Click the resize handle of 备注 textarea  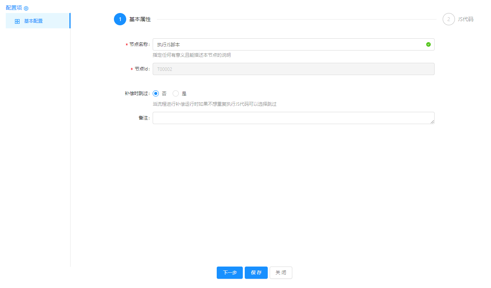tap(432, 121)
